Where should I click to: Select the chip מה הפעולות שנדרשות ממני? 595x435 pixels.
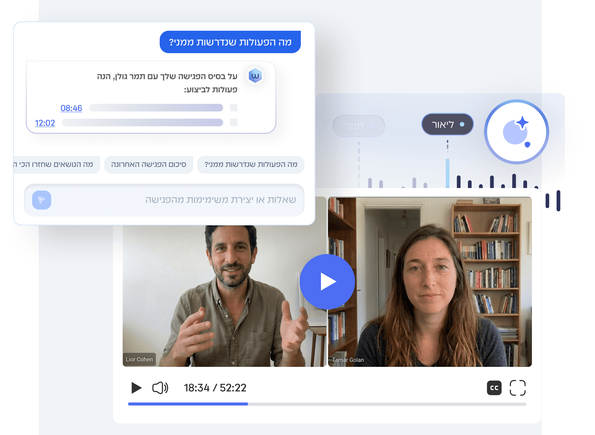[251, 165]
